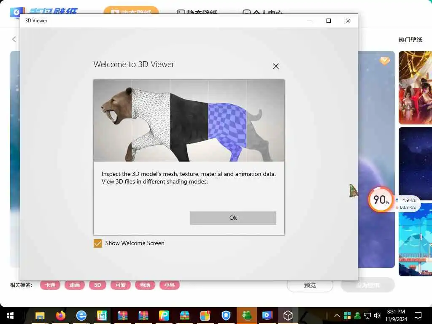Click the VIP diamond badge on wallpaper
Image resolution: width=432 pixels, height=324 pixels.
click(x=385, y=61)
